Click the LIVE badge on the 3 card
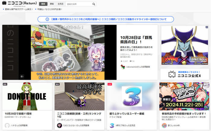Viewport: 211px width, 131px height. click(x=110, y=84)
